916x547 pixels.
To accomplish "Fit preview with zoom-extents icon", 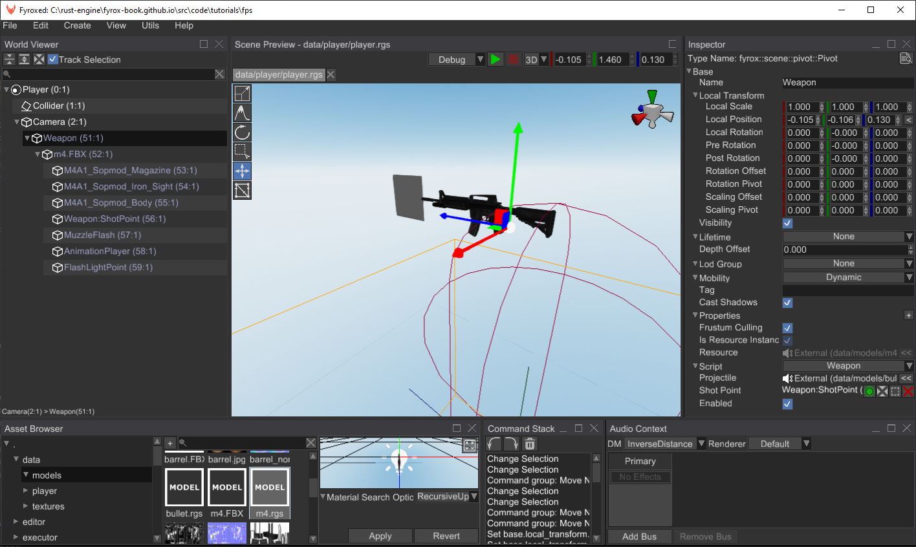I will pos(470,445).
